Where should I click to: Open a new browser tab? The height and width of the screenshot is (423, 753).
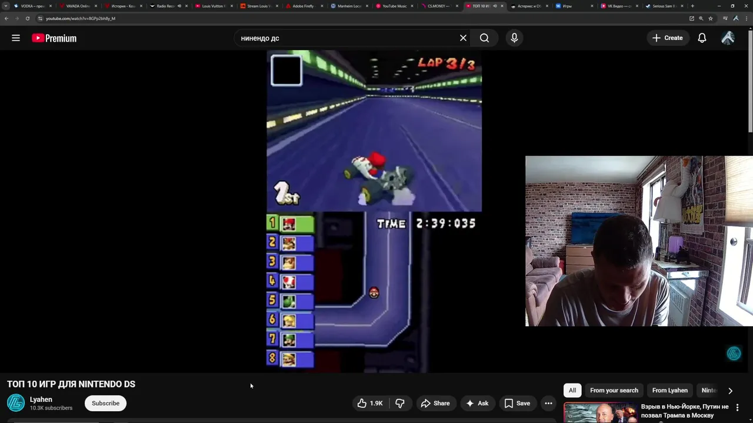tap(692, 6)
